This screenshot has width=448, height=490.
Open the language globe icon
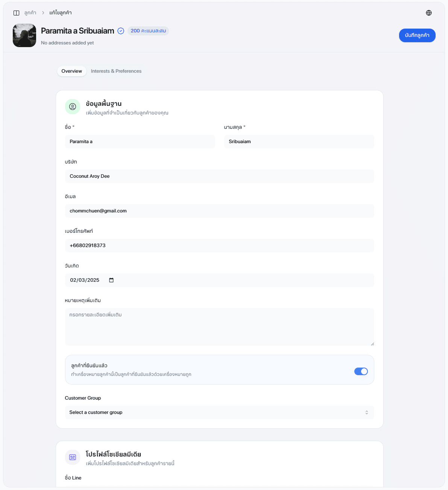tap(429, 13)
